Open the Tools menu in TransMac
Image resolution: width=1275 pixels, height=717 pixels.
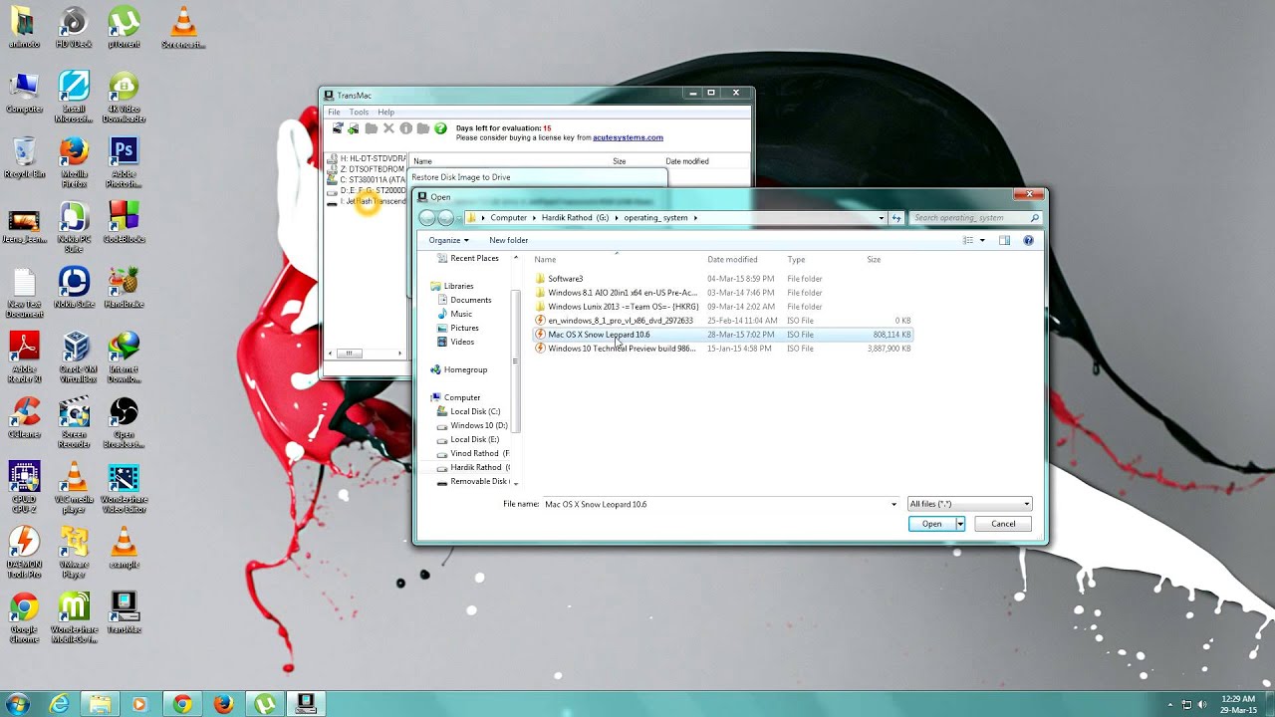pos(359,112)
